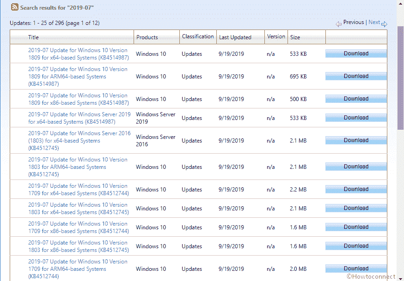Screen dimensions: 404x281
Task: Download the Windows Server 2019 update
Action: [x=356, y=118]
